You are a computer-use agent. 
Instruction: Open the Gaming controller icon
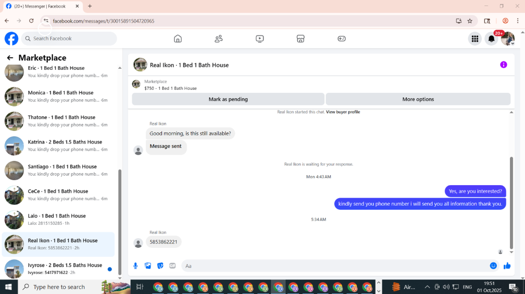[341, 39]
